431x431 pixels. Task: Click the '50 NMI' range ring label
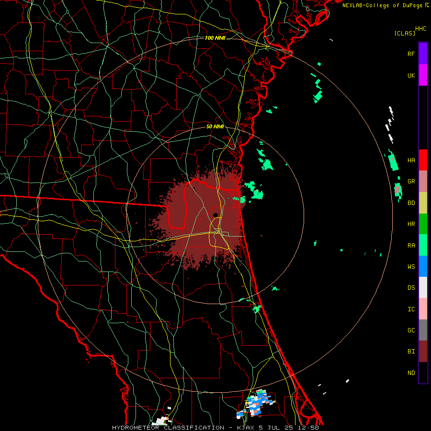pyautogui.click(x=215, y=127)
